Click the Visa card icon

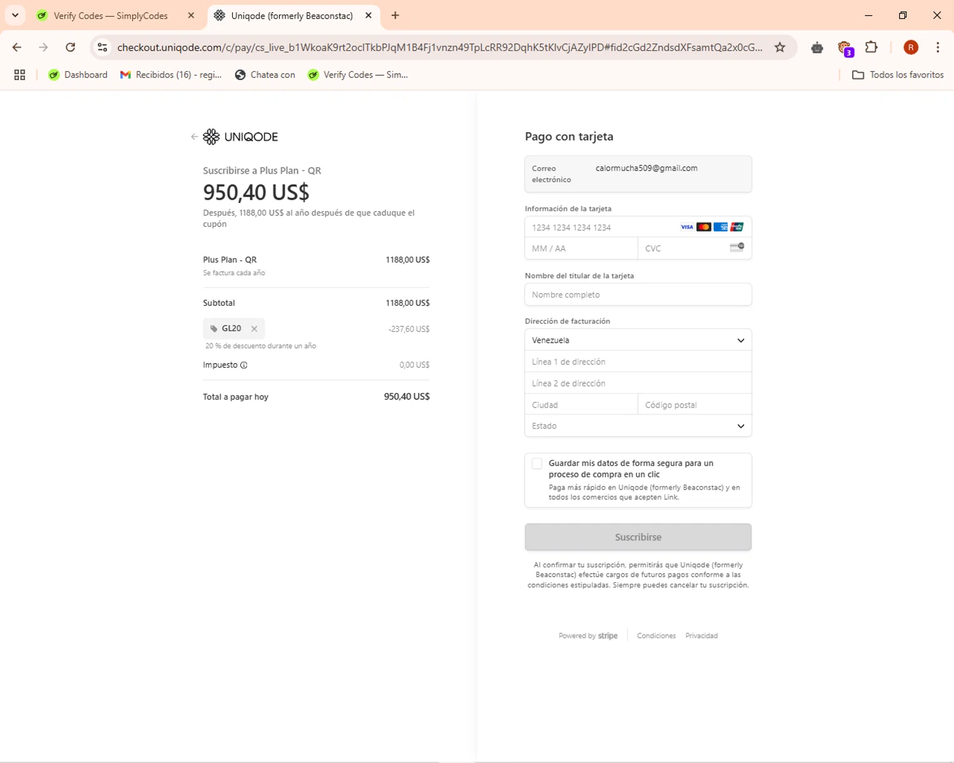pos(687,227)
